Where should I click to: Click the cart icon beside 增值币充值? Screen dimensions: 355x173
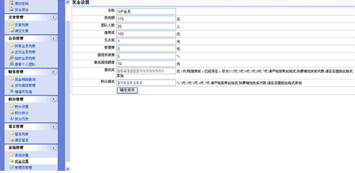[x=12, y=91]
